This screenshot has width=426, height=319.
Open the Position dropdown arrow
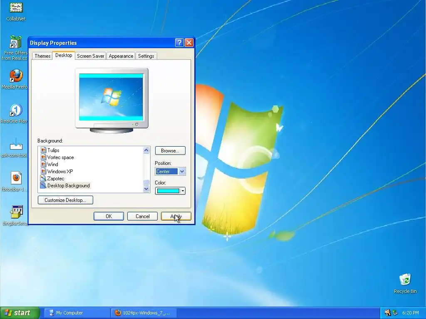[x=182, y=172]
